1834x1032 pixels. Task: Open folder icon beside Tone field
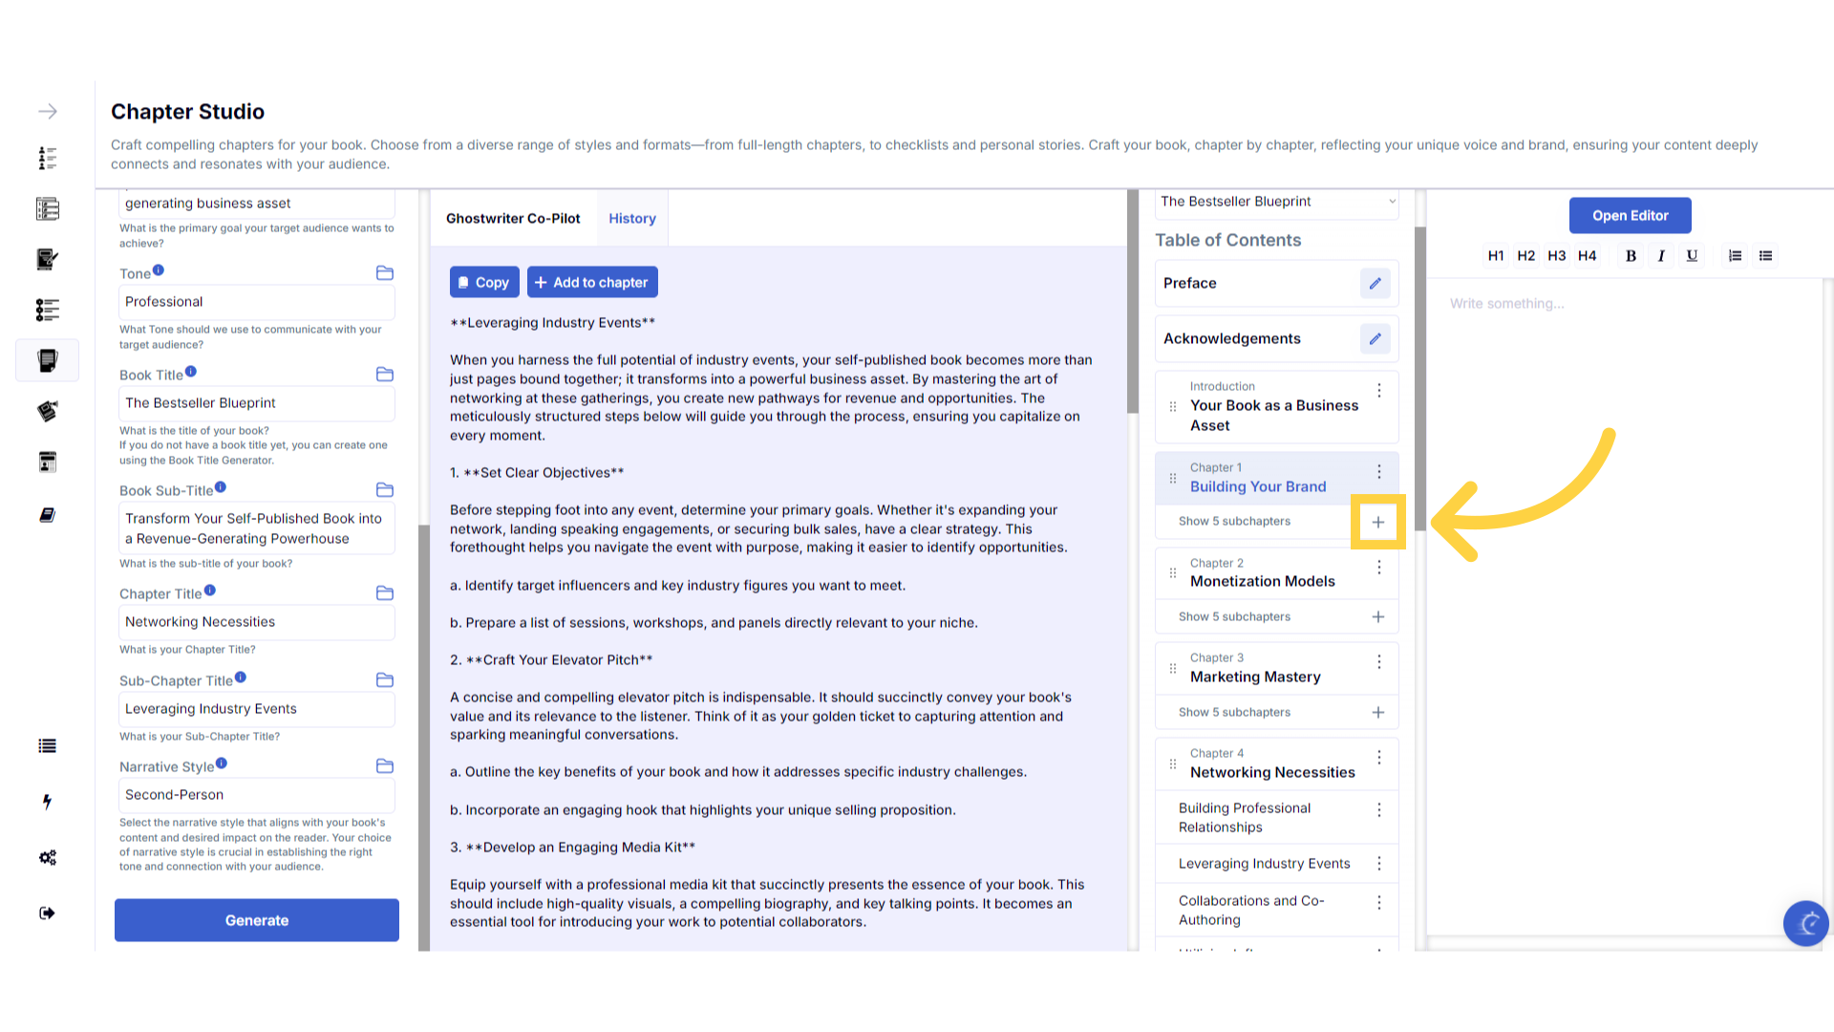coord(385,273)
